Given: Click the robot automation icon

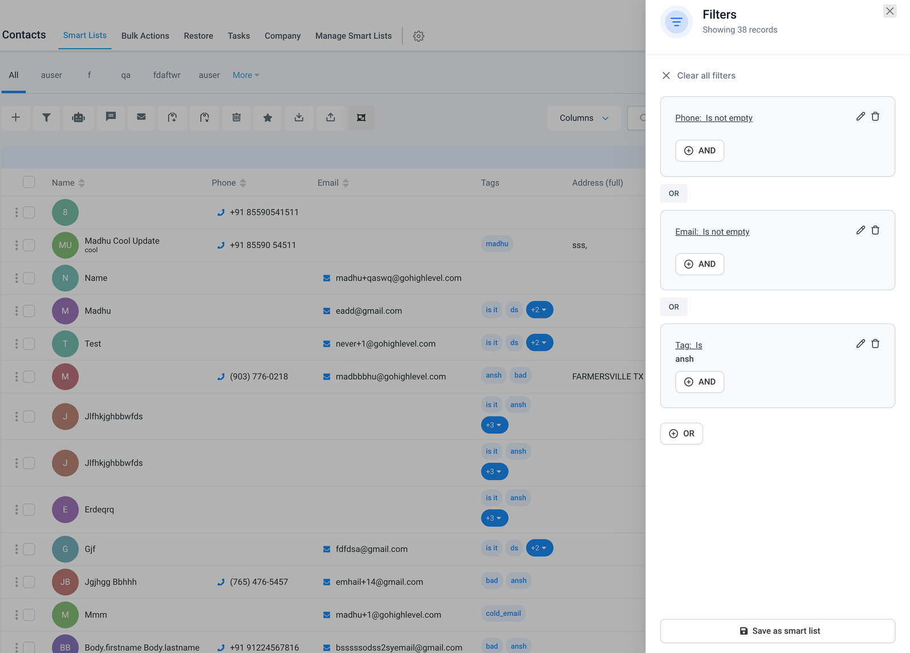Looking at the screenshot, I should tap(78, 118).
